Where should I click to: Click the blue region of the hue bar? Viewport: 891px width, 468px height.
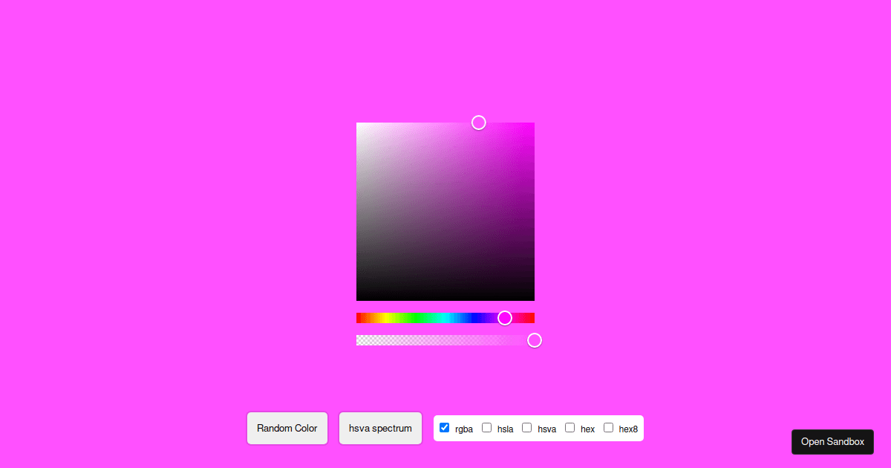pyautogui.click(x=473, y=317)
